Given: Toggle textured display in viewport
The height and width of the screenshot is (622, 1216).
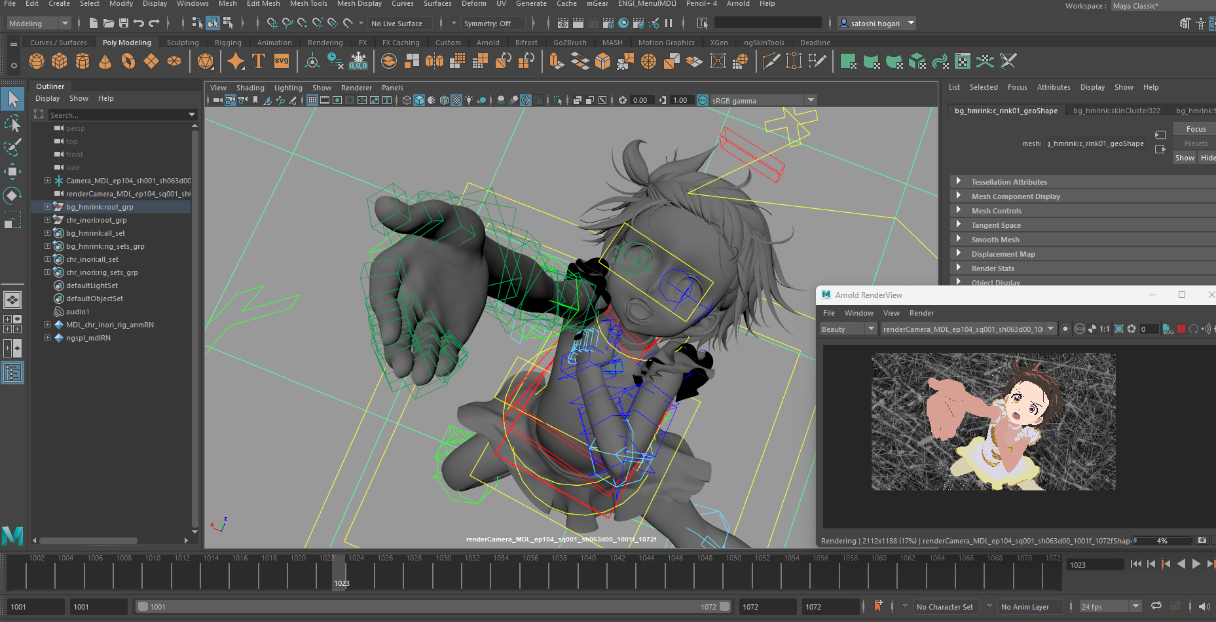Looking at the screenshot, I should (456, 100).
